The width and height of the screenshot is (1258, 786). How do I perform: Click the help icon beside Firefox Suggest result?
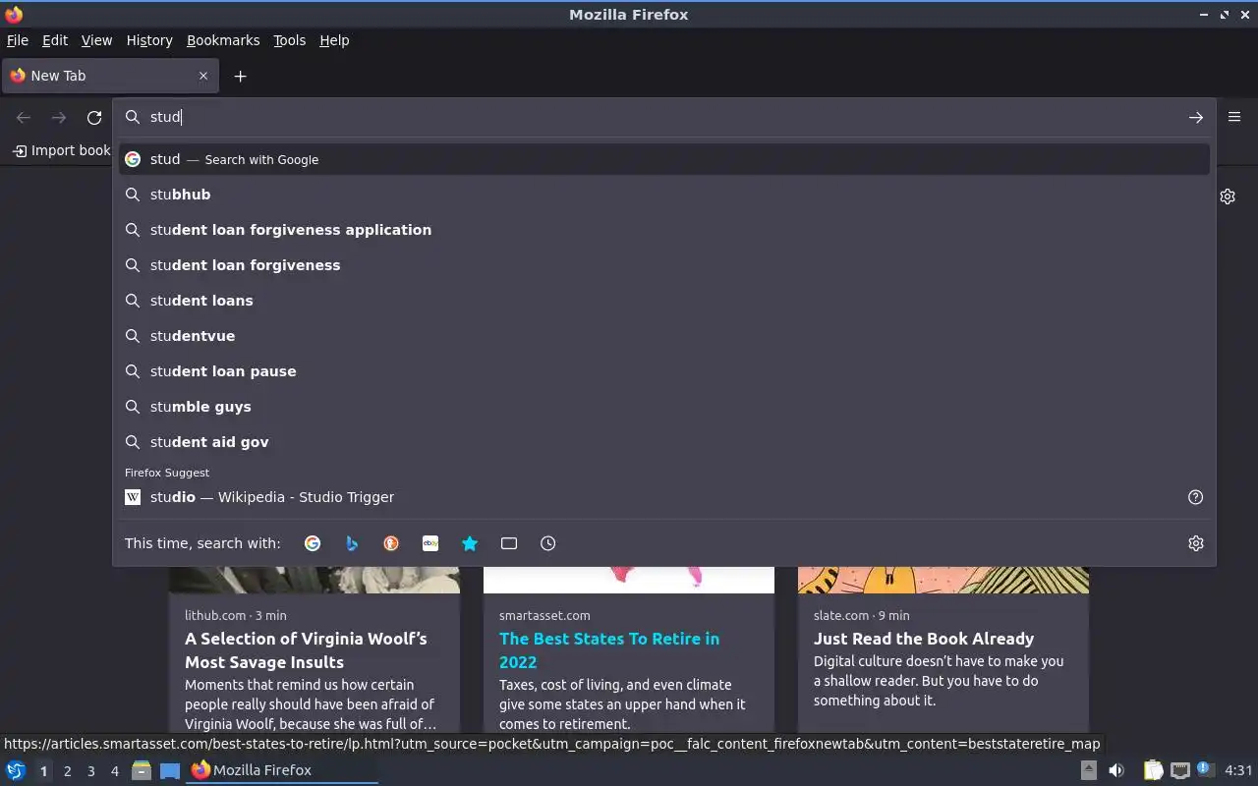tap(1196, 497)
